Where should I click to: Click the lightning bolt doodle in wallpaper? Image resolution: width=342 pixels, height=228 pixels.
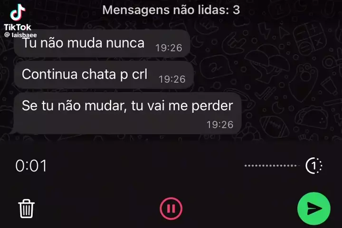pyautogui.click(x=265, y=30)
